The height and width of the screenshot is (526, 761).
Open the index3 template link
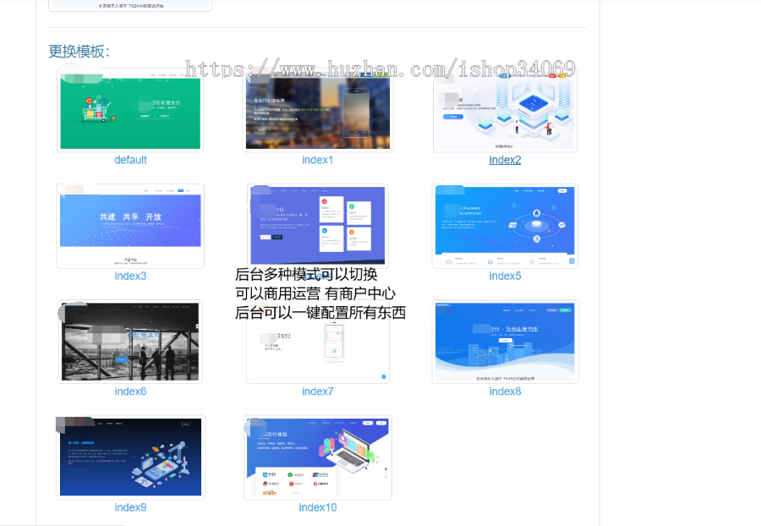pos(130,275)
